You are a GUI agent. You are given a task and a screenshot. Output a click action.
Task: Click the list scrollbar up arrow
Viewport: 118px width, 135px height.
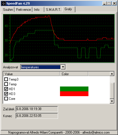pyautogui.click(x=112, y=74)
